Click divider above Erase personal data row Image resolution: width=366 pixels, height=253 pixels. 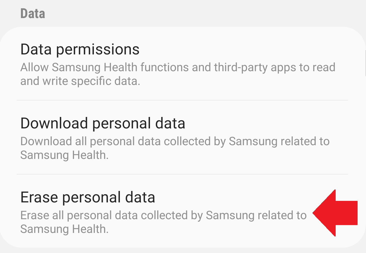pos(182,174)
